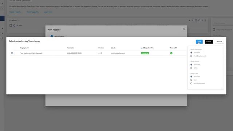Click the Last Reported Time column header
The height and width of the screenshot is (131, 233).
coord(147,48)
